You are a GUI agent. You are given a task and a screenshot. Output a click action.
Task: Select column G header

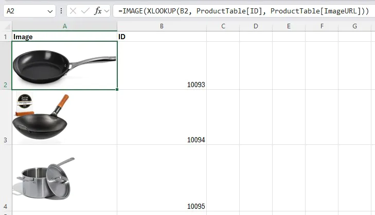coord(354,26)
